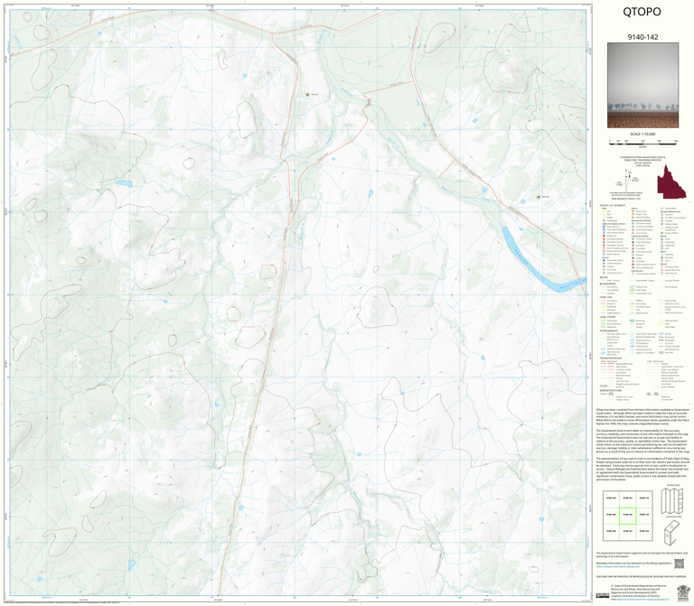
Task: Click the horizontal folds diagram
Action: pos(672,532)
